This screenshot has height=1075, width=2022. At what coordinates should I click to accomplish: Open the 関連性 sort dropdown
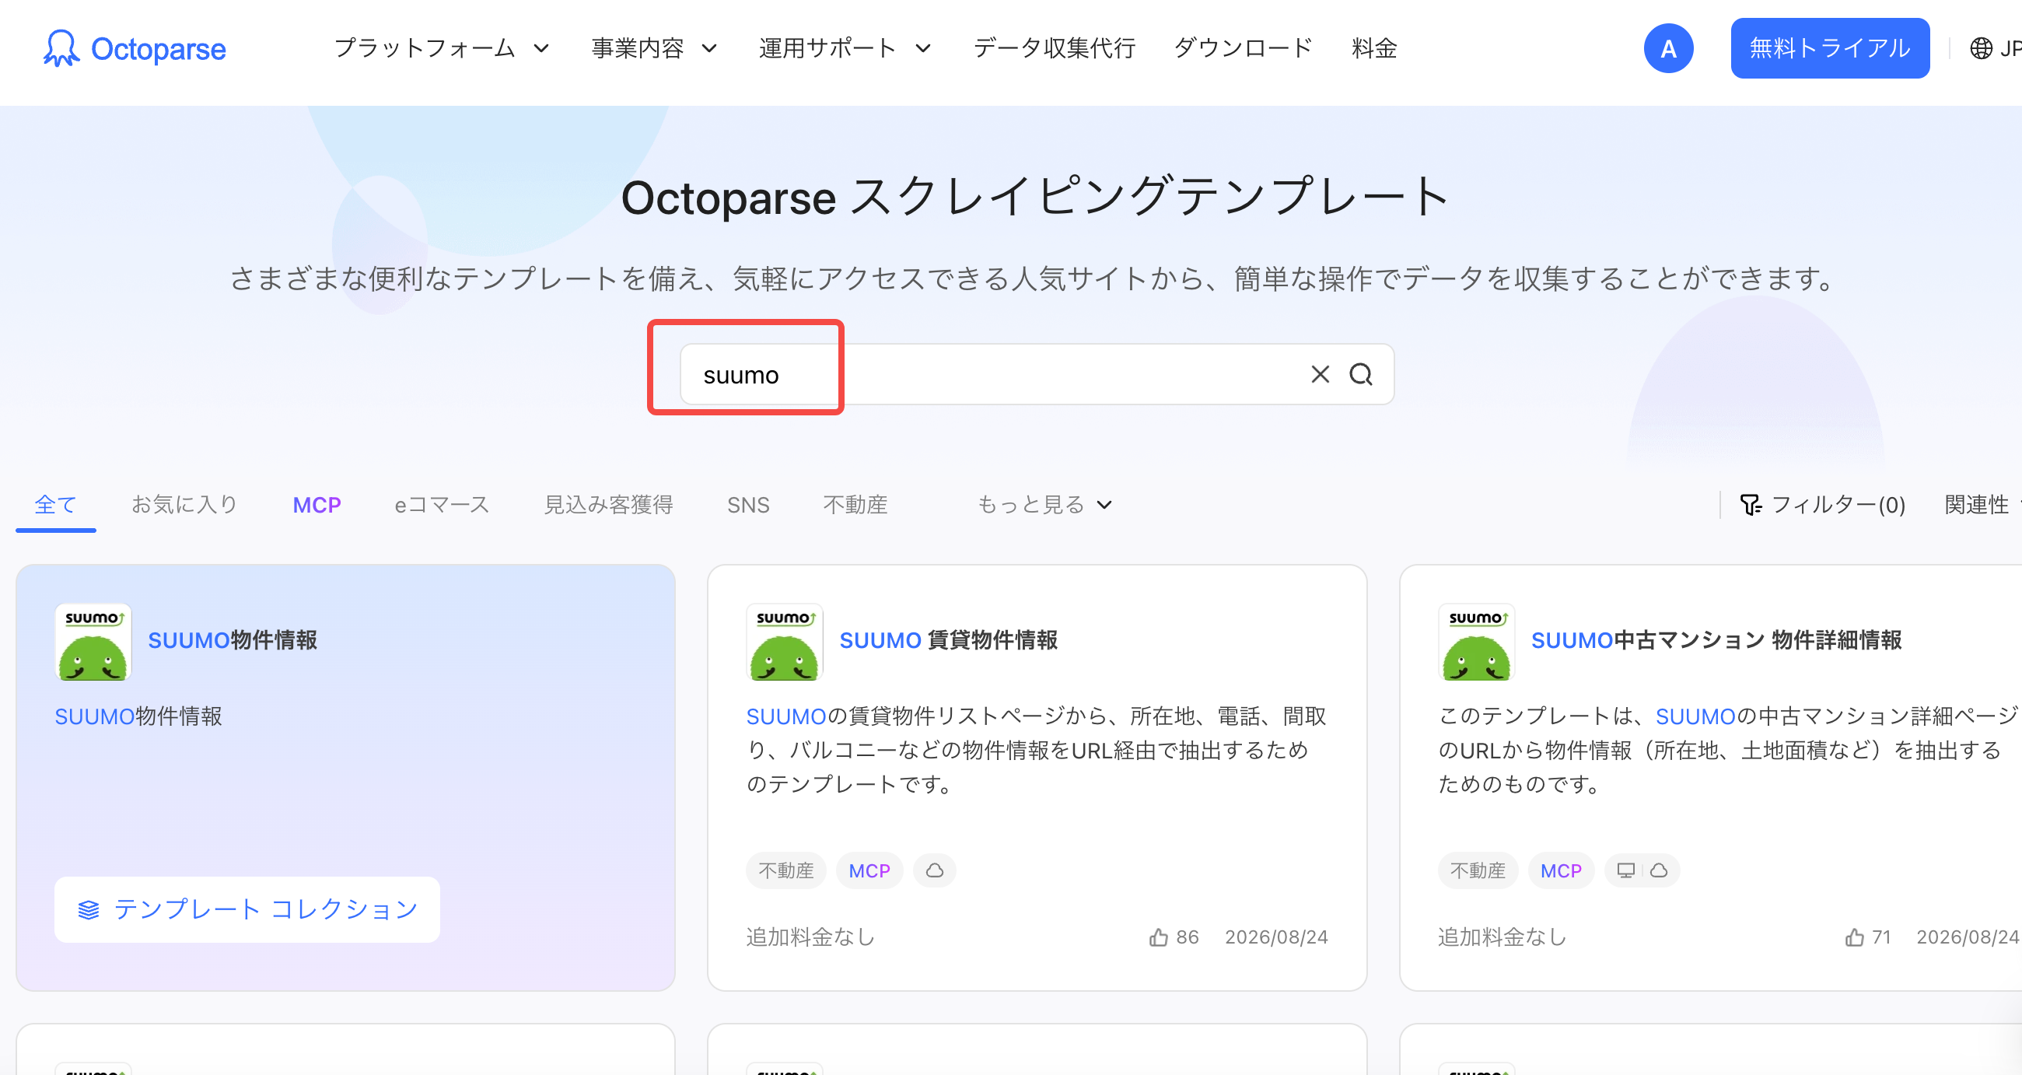(x=1982, y=505)
